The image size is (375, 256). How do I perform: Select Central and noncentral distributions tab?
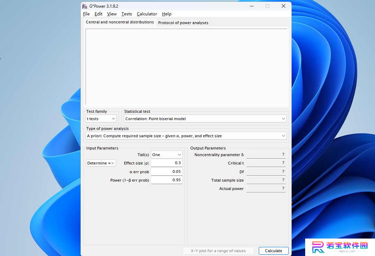pos(120,22)
